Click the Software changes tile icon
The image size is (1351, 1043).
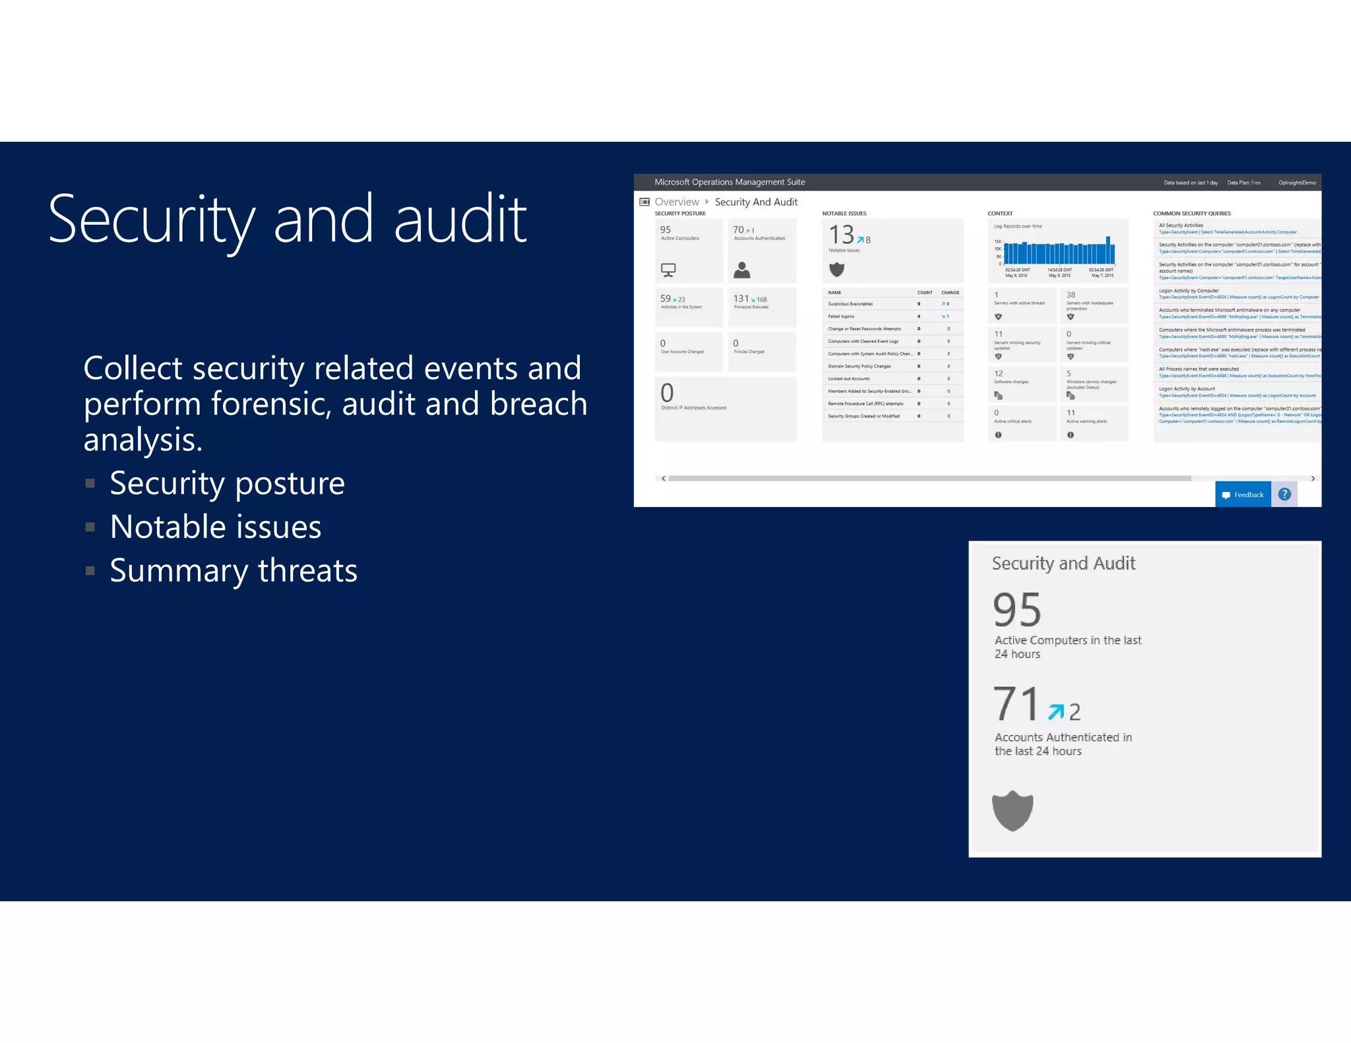[x=998, y=396]
